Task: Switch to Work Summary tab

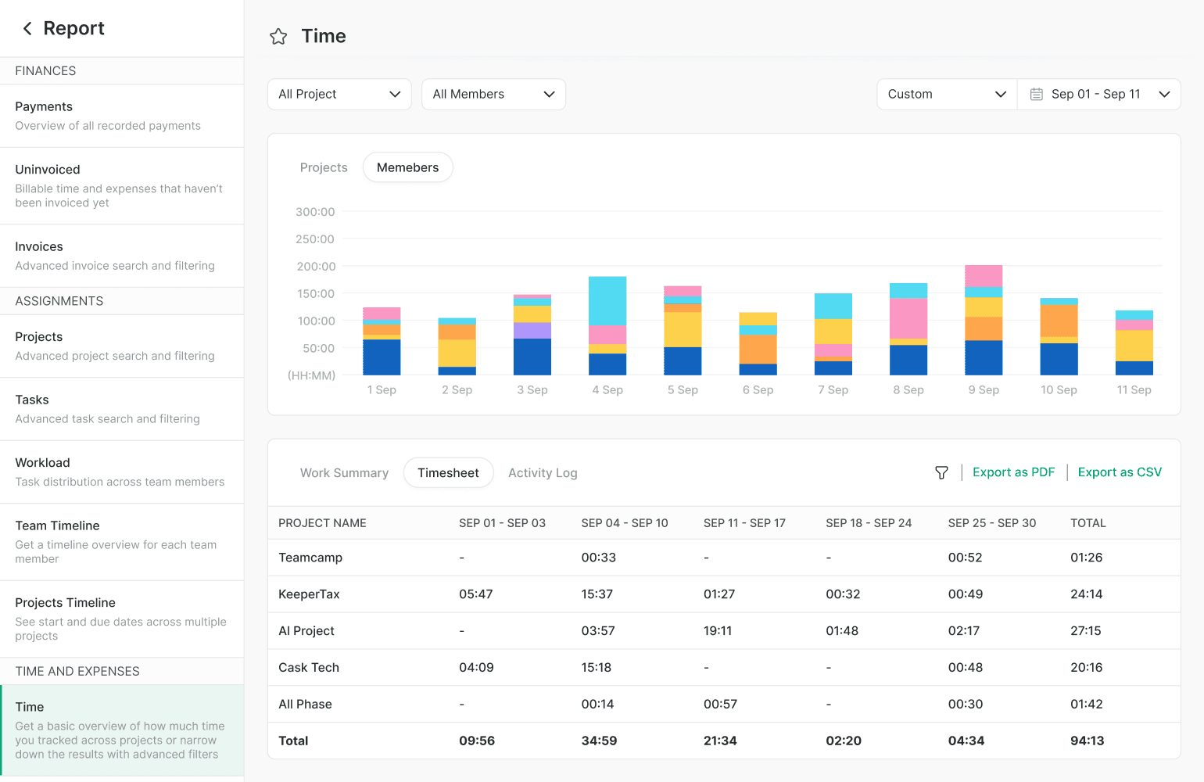Action: pyautogui.click(x=344, y=473)
